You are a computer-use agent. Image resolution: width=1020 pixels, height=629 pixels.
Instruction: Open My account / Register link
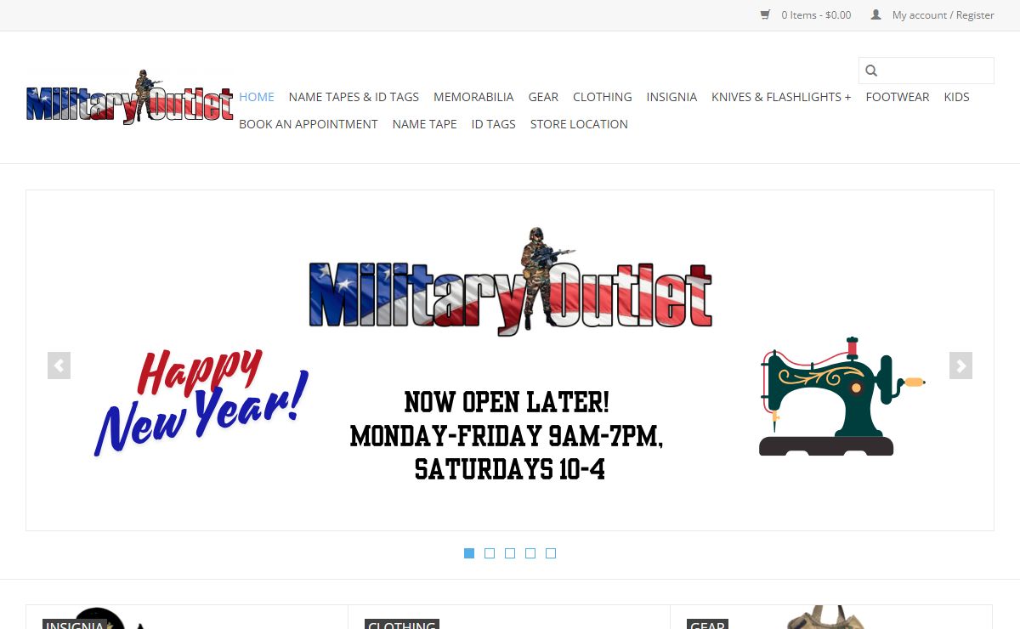pyautogui.click(x=943, y=15)
